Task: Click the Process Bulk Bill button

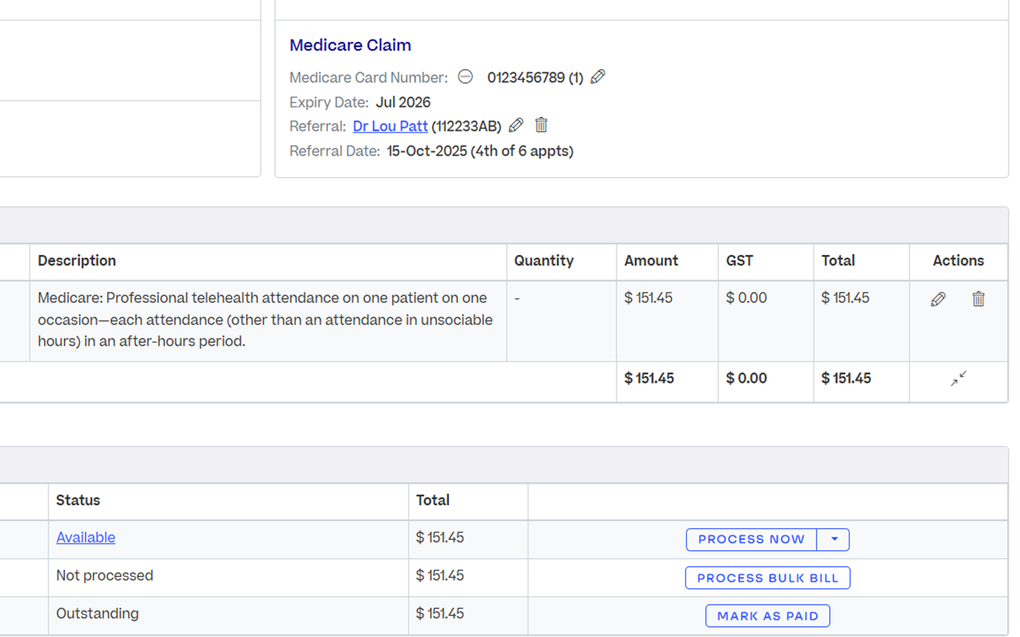Action: pos(767,578)
